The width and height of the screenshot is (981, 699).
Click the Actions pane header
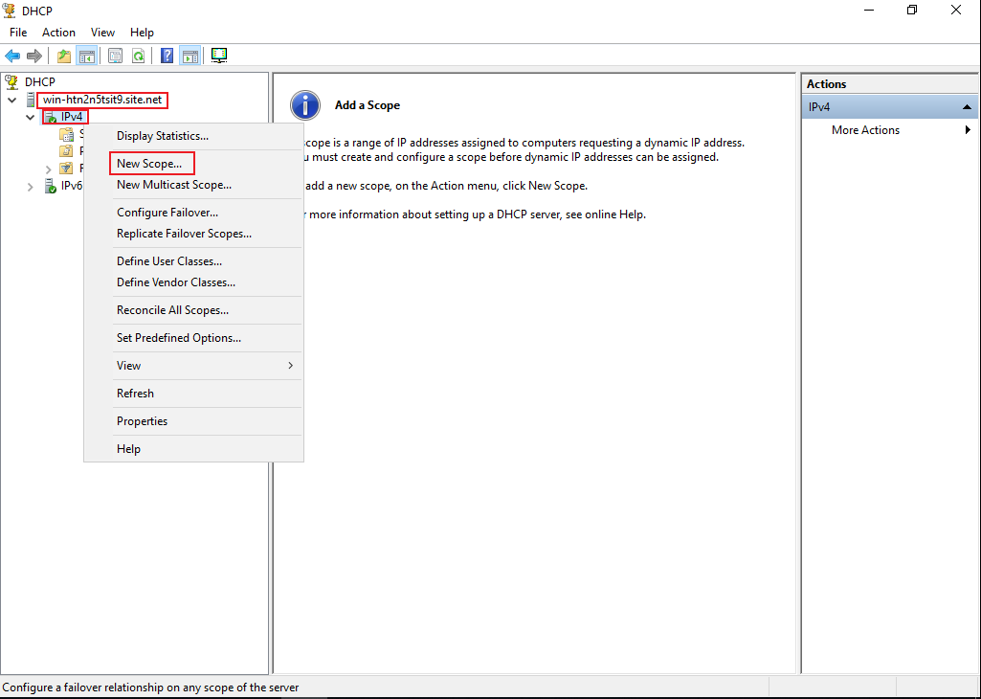click(x=890, y=84)
